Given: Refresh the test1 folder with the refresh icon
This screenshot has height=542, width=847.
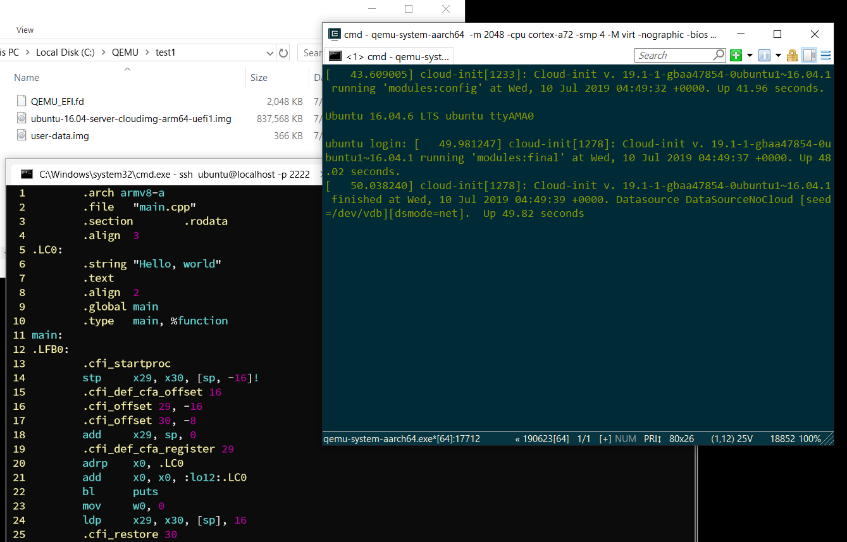Looking at the screenshot, I should pyautogui.click(x=282, y=52).
